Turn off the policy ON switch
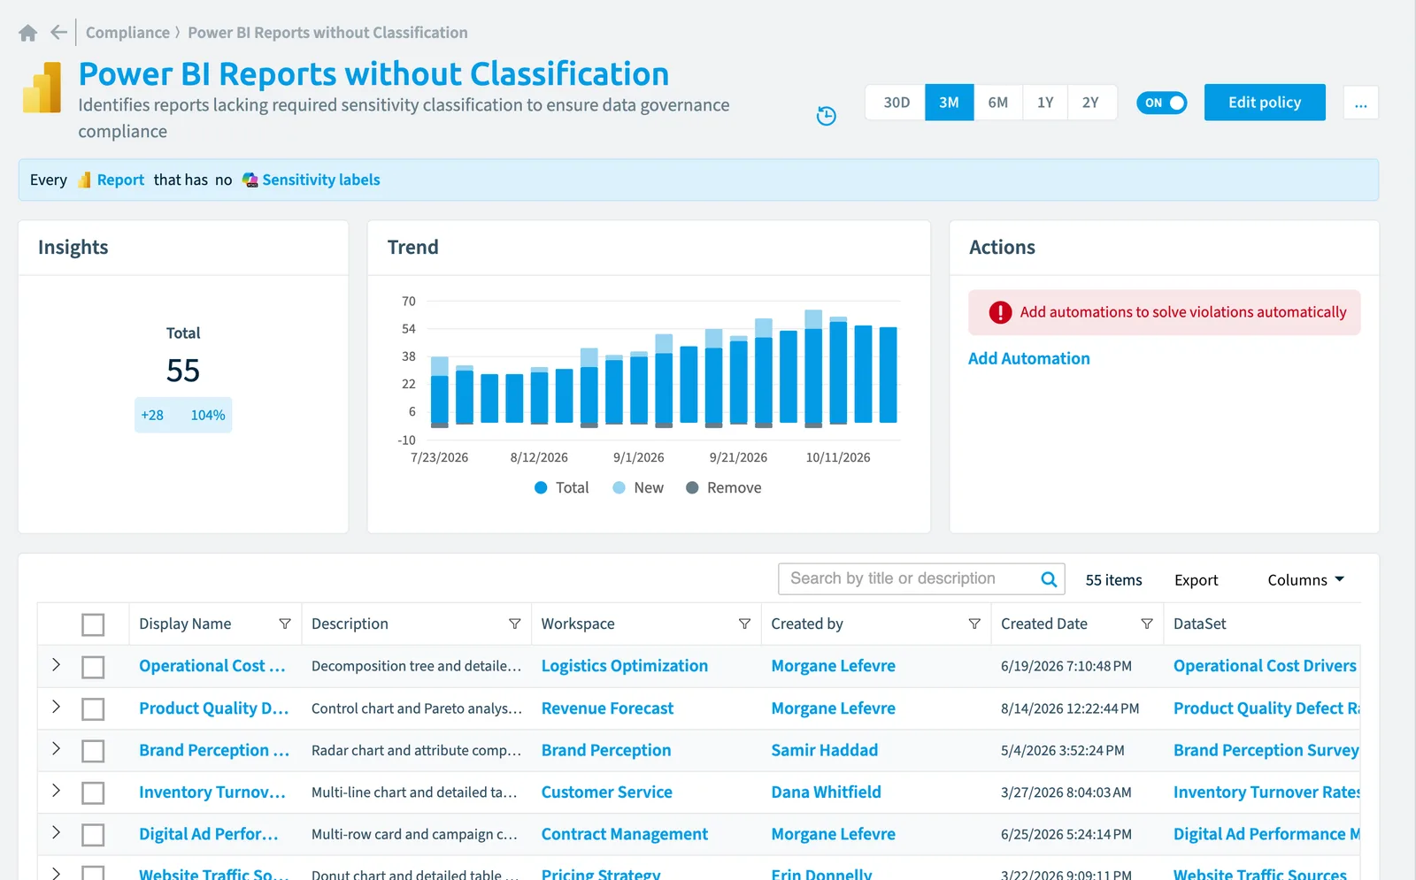The image size is (1416, 880). point(1161,103)
